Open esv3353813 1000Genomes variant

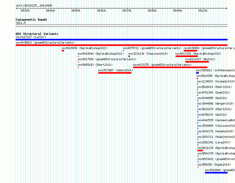click(x=215, y=70)
